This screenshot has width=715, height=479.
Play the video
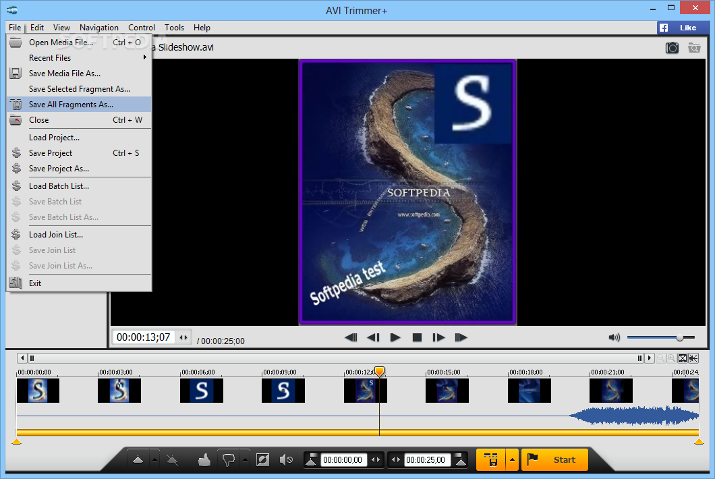(395, 337)
